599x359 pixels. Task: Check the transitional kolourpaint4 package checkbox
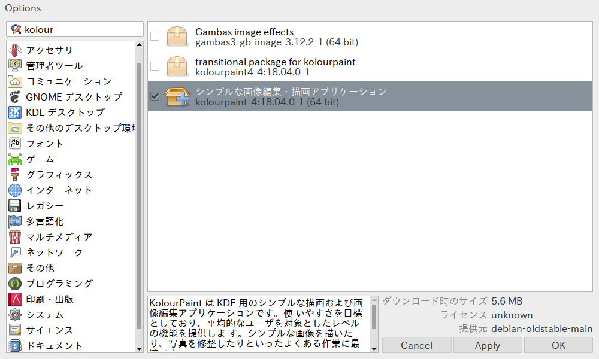click(x=155, y=66)
